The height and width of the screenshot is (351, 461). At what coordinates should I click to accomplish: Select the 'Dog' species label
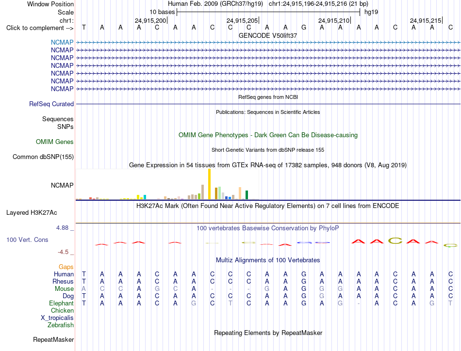pos(68,296)
